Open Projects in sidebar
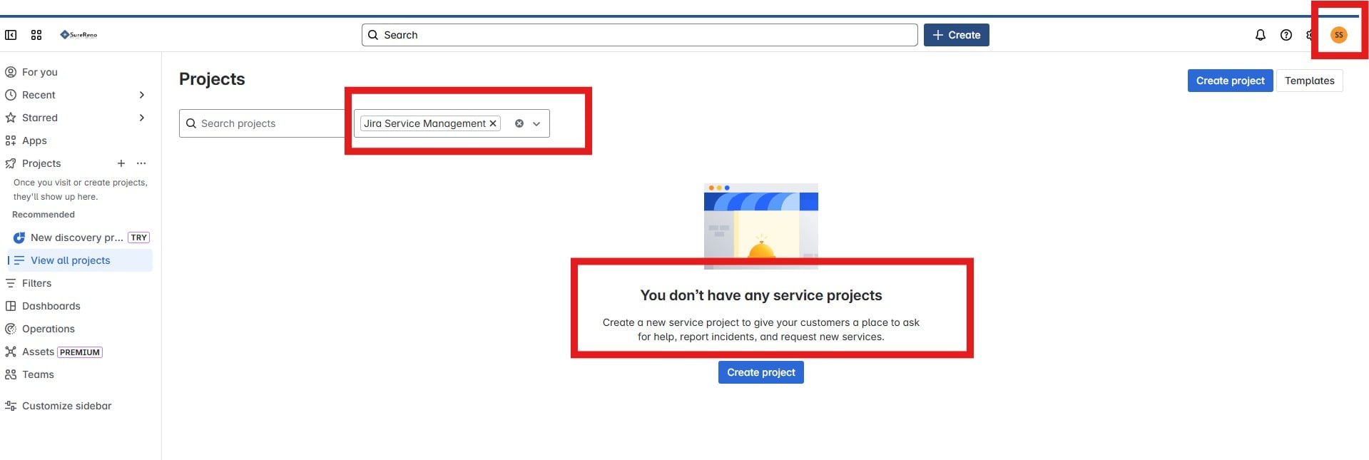The height and width of the screenshot is (460, 1369). [41, 163]
